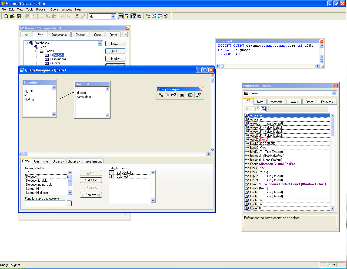
Task: Select the Classes tab in Project Manager
Action: (x=80, y=35)
